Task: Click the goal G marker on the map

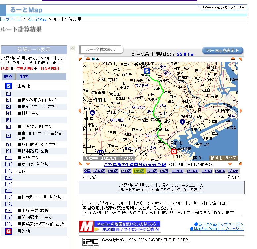Action: 173,151
